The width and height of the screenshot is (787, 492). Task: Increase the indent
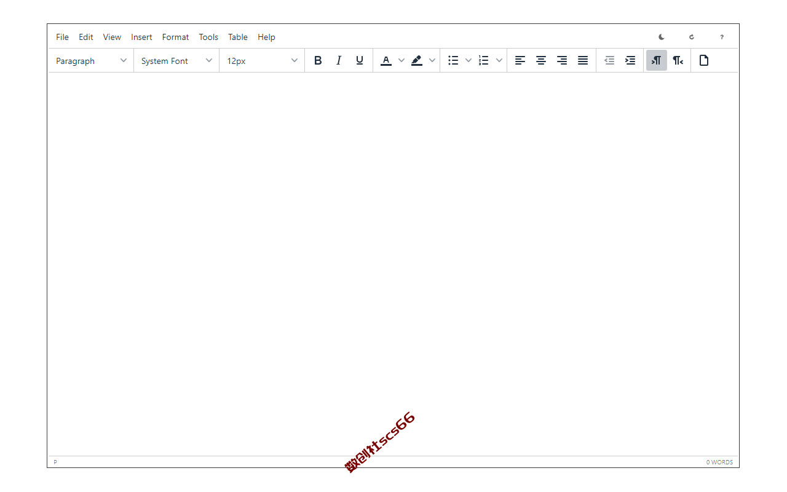pyautogui.click(x=630, y=60)
